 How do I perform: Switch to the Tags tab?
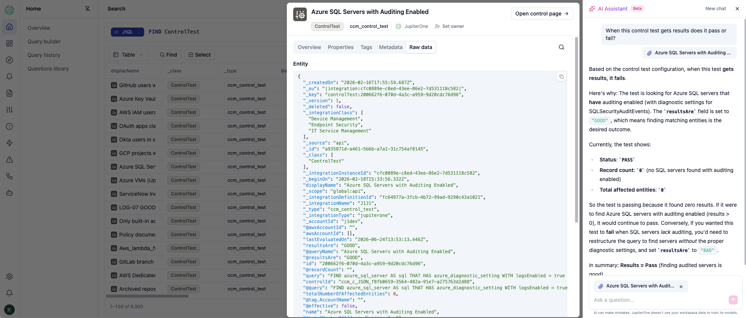point(366,47)
